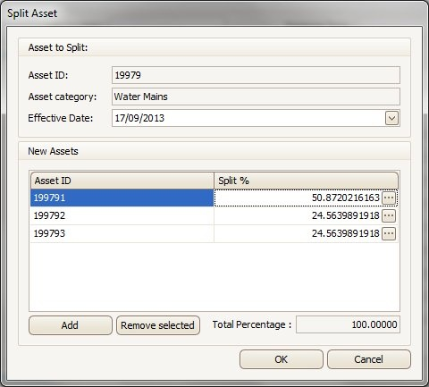The image size is (429, 387).
Task: Select the 199791 asset row
Action: click(122, 198)
